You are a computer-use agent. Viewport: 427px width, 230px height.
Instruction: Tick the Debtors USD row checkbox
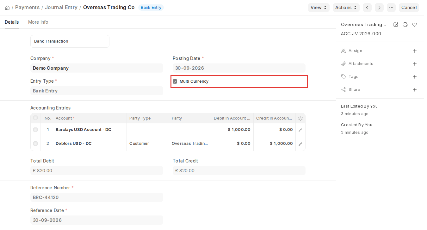(x=35, y=144)
